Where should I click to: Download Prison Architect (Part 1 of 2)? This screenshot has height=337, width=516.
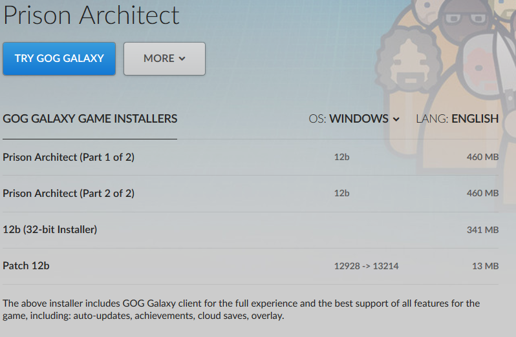coord(250,158)
